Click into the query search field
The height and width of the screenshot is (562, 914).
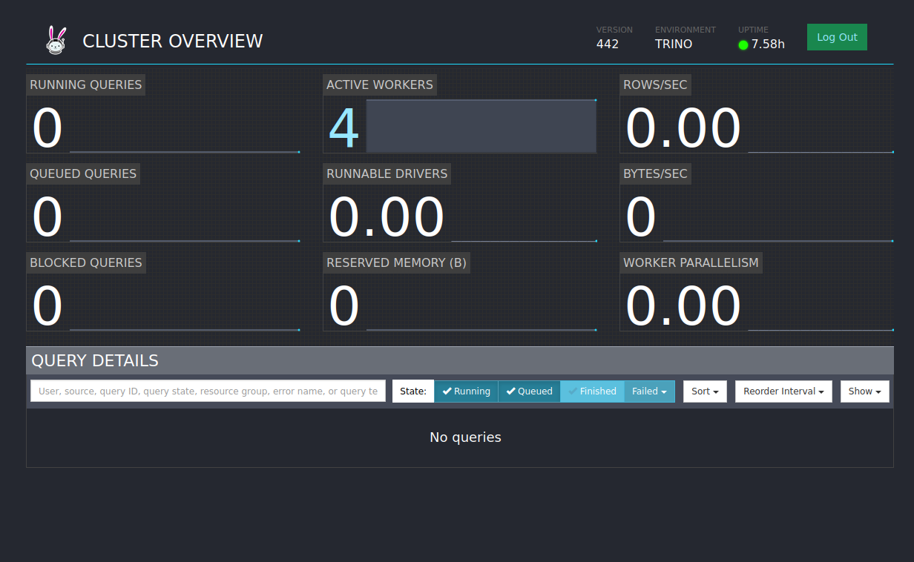pyautogui.click(x=208, y=391)
